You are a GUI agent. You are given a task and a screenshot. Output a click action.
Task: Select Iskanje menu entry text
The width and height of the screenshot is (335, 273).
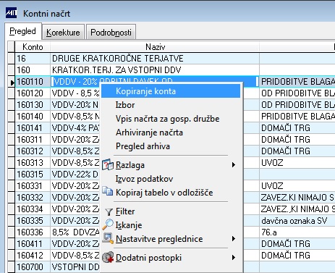coord(129,225)
